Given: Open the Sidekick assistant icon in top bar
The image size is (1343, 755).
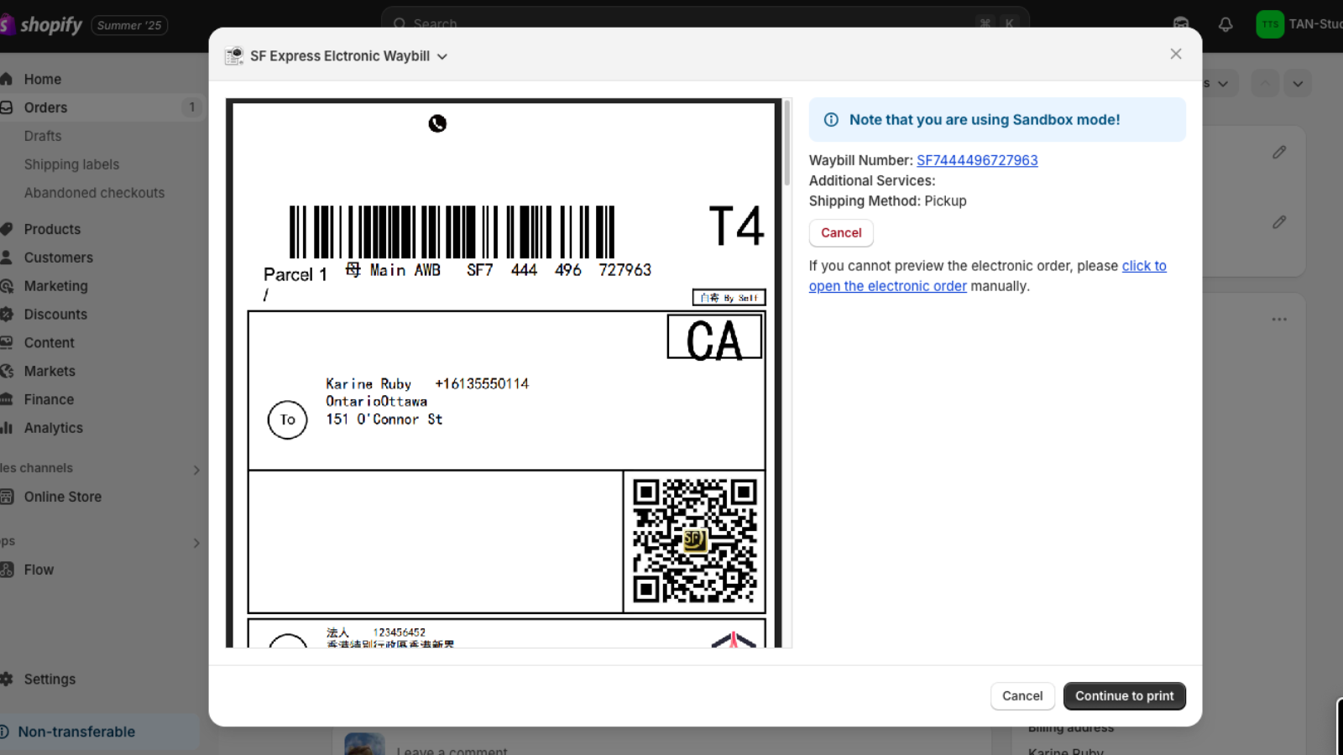Looking at the screenshot, I should pyautogui.click(x=1181, y=23).
